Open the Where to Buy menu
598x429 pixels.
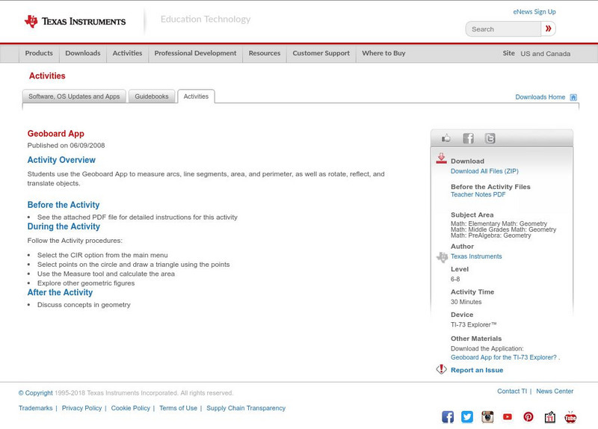click(383, 53)
